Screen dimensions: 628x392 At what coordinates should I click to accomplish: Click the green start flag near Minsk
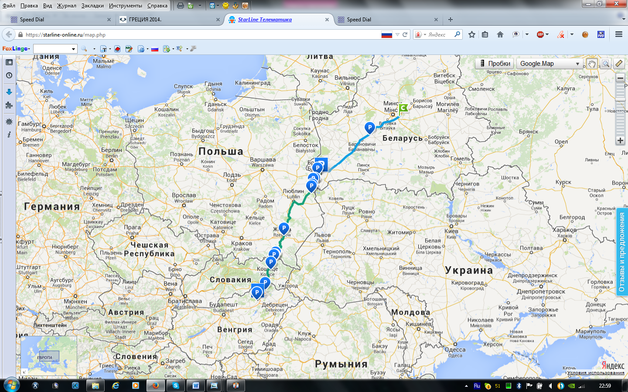[x=403, y=108]
